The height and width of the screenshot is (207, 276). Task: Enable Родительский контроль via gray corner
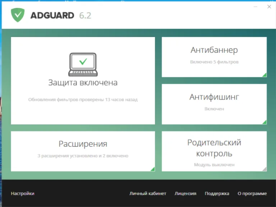[264, 169]
